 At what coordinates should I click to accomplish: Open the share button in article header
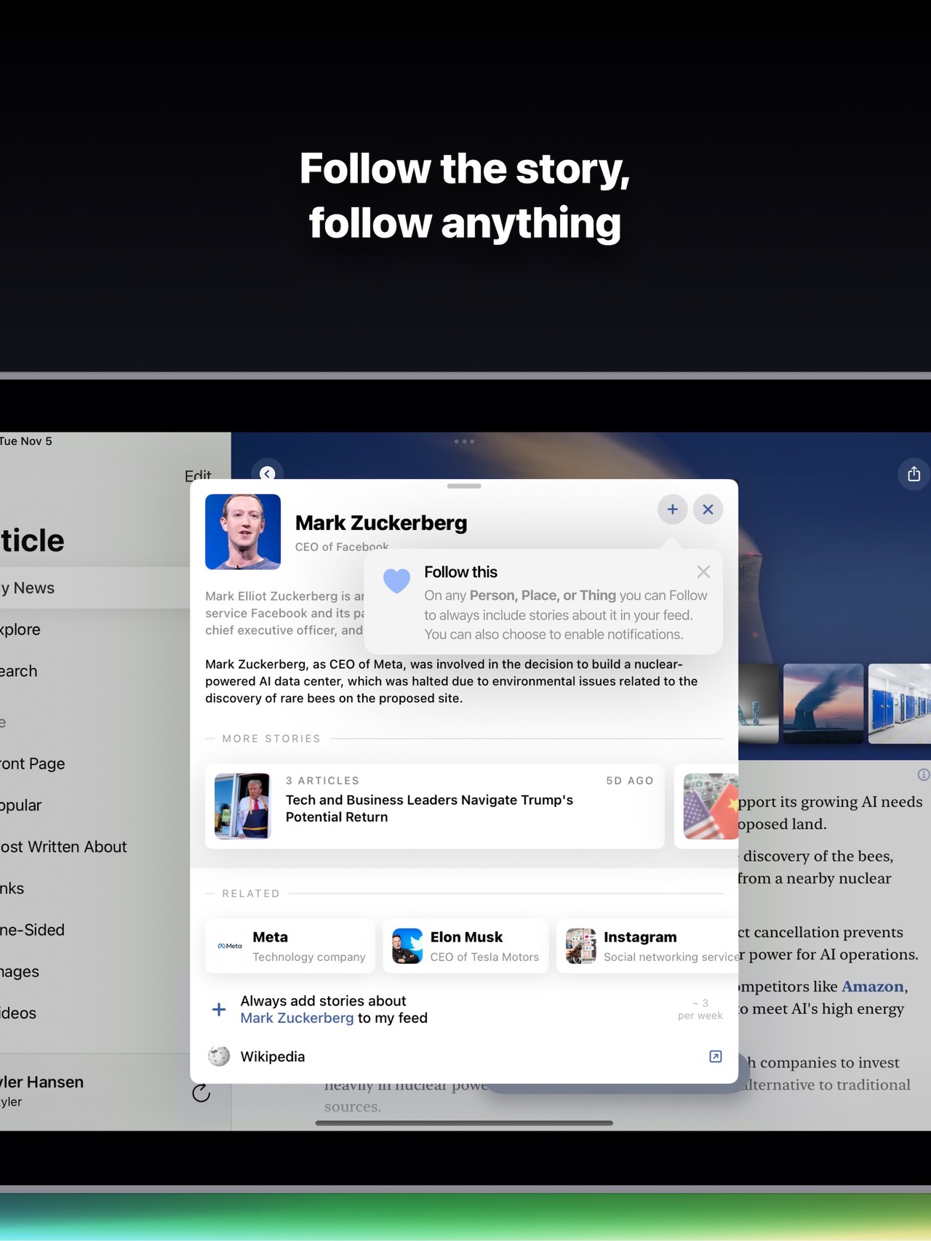click(914, 474)
